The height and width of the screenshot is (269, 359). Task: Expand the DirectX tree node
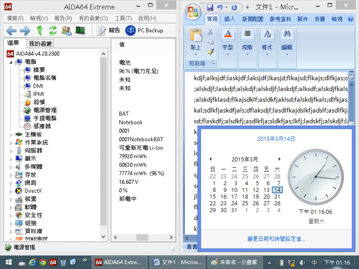pyautogui.click(x=11, y=191)
